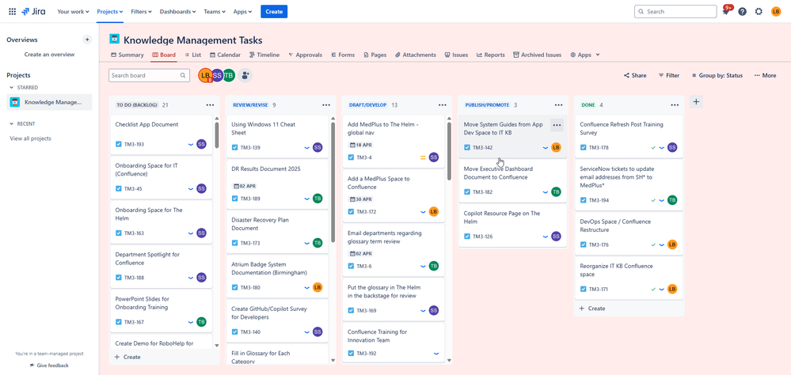This screenshot has height=375, width=791.
Task: Click Create under the Done column
Action: coord(591,309)
